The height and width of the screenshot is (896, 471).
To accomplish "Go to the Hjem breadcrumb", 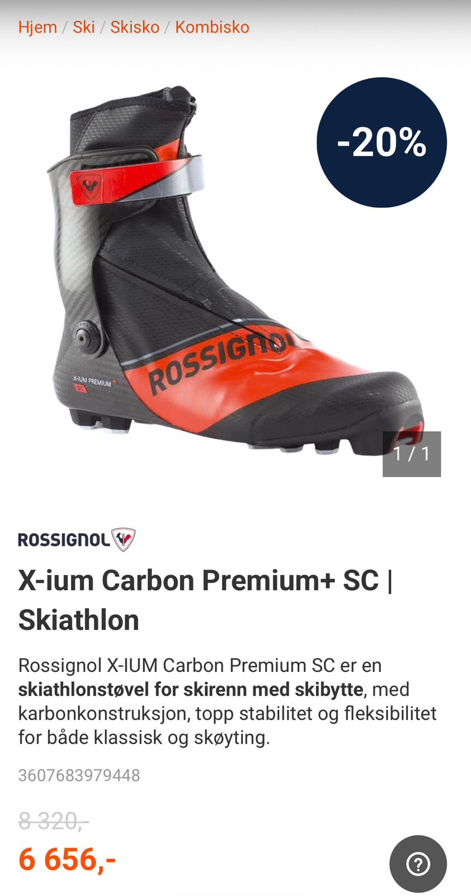I will coord(37,27).
